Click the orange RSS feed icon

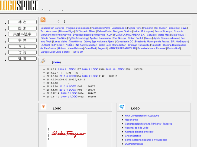(x=43, y=20)
